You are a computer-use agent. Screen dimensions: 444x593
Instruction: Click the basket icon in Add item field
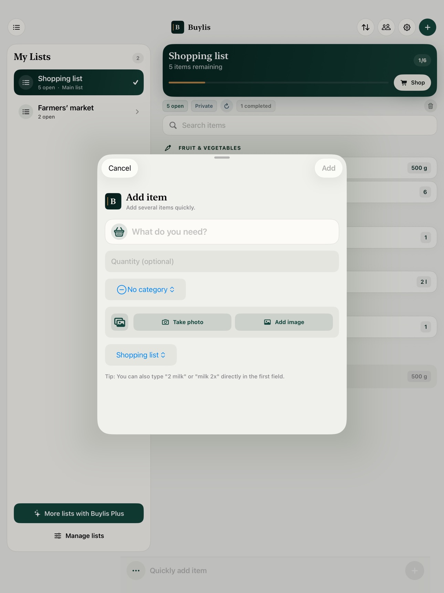(x=119, y=232)
